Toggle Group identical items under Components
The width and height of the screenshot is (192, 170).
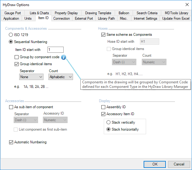[x=16, y=64]
